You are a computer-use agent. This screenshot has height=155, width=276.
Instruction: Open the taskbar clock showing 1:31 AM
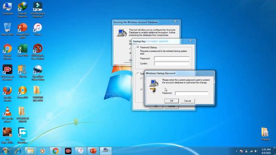(x=266, y=151)
